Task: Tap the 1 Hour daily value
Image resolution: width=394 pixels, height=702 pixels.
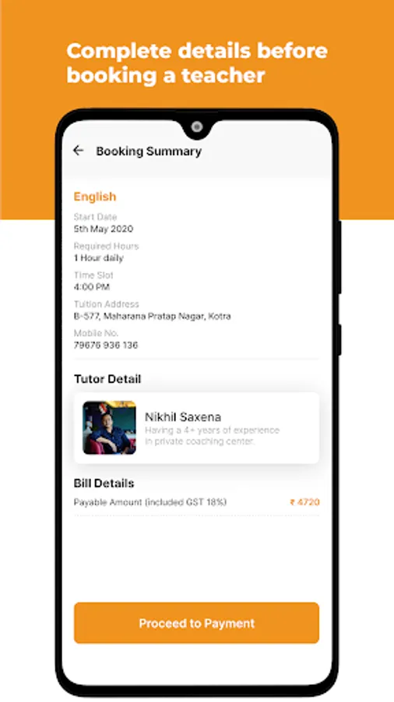Action: tap(98, 258)
